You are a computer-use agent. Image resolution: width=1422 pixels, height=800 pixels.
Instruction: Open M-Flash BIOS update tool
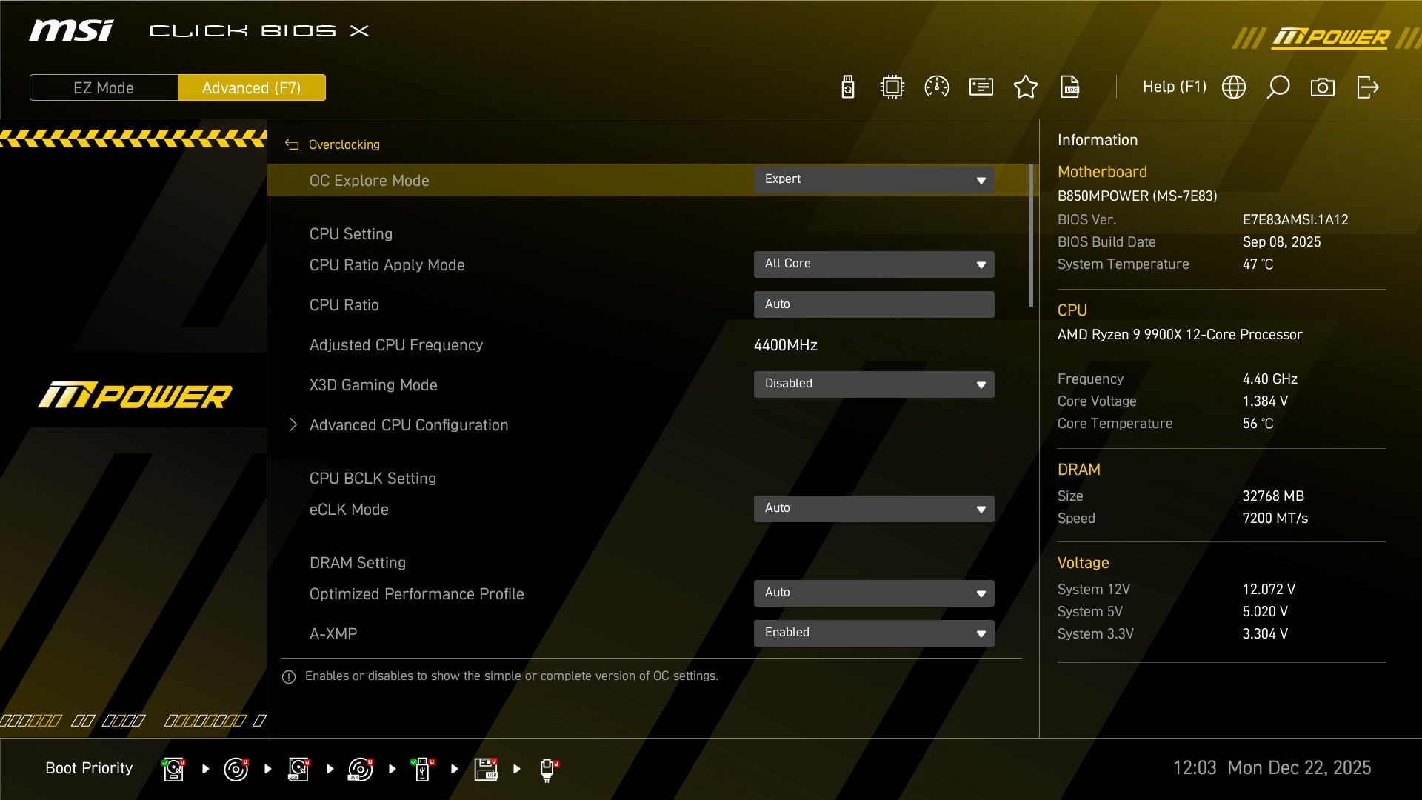pos(847,87)
